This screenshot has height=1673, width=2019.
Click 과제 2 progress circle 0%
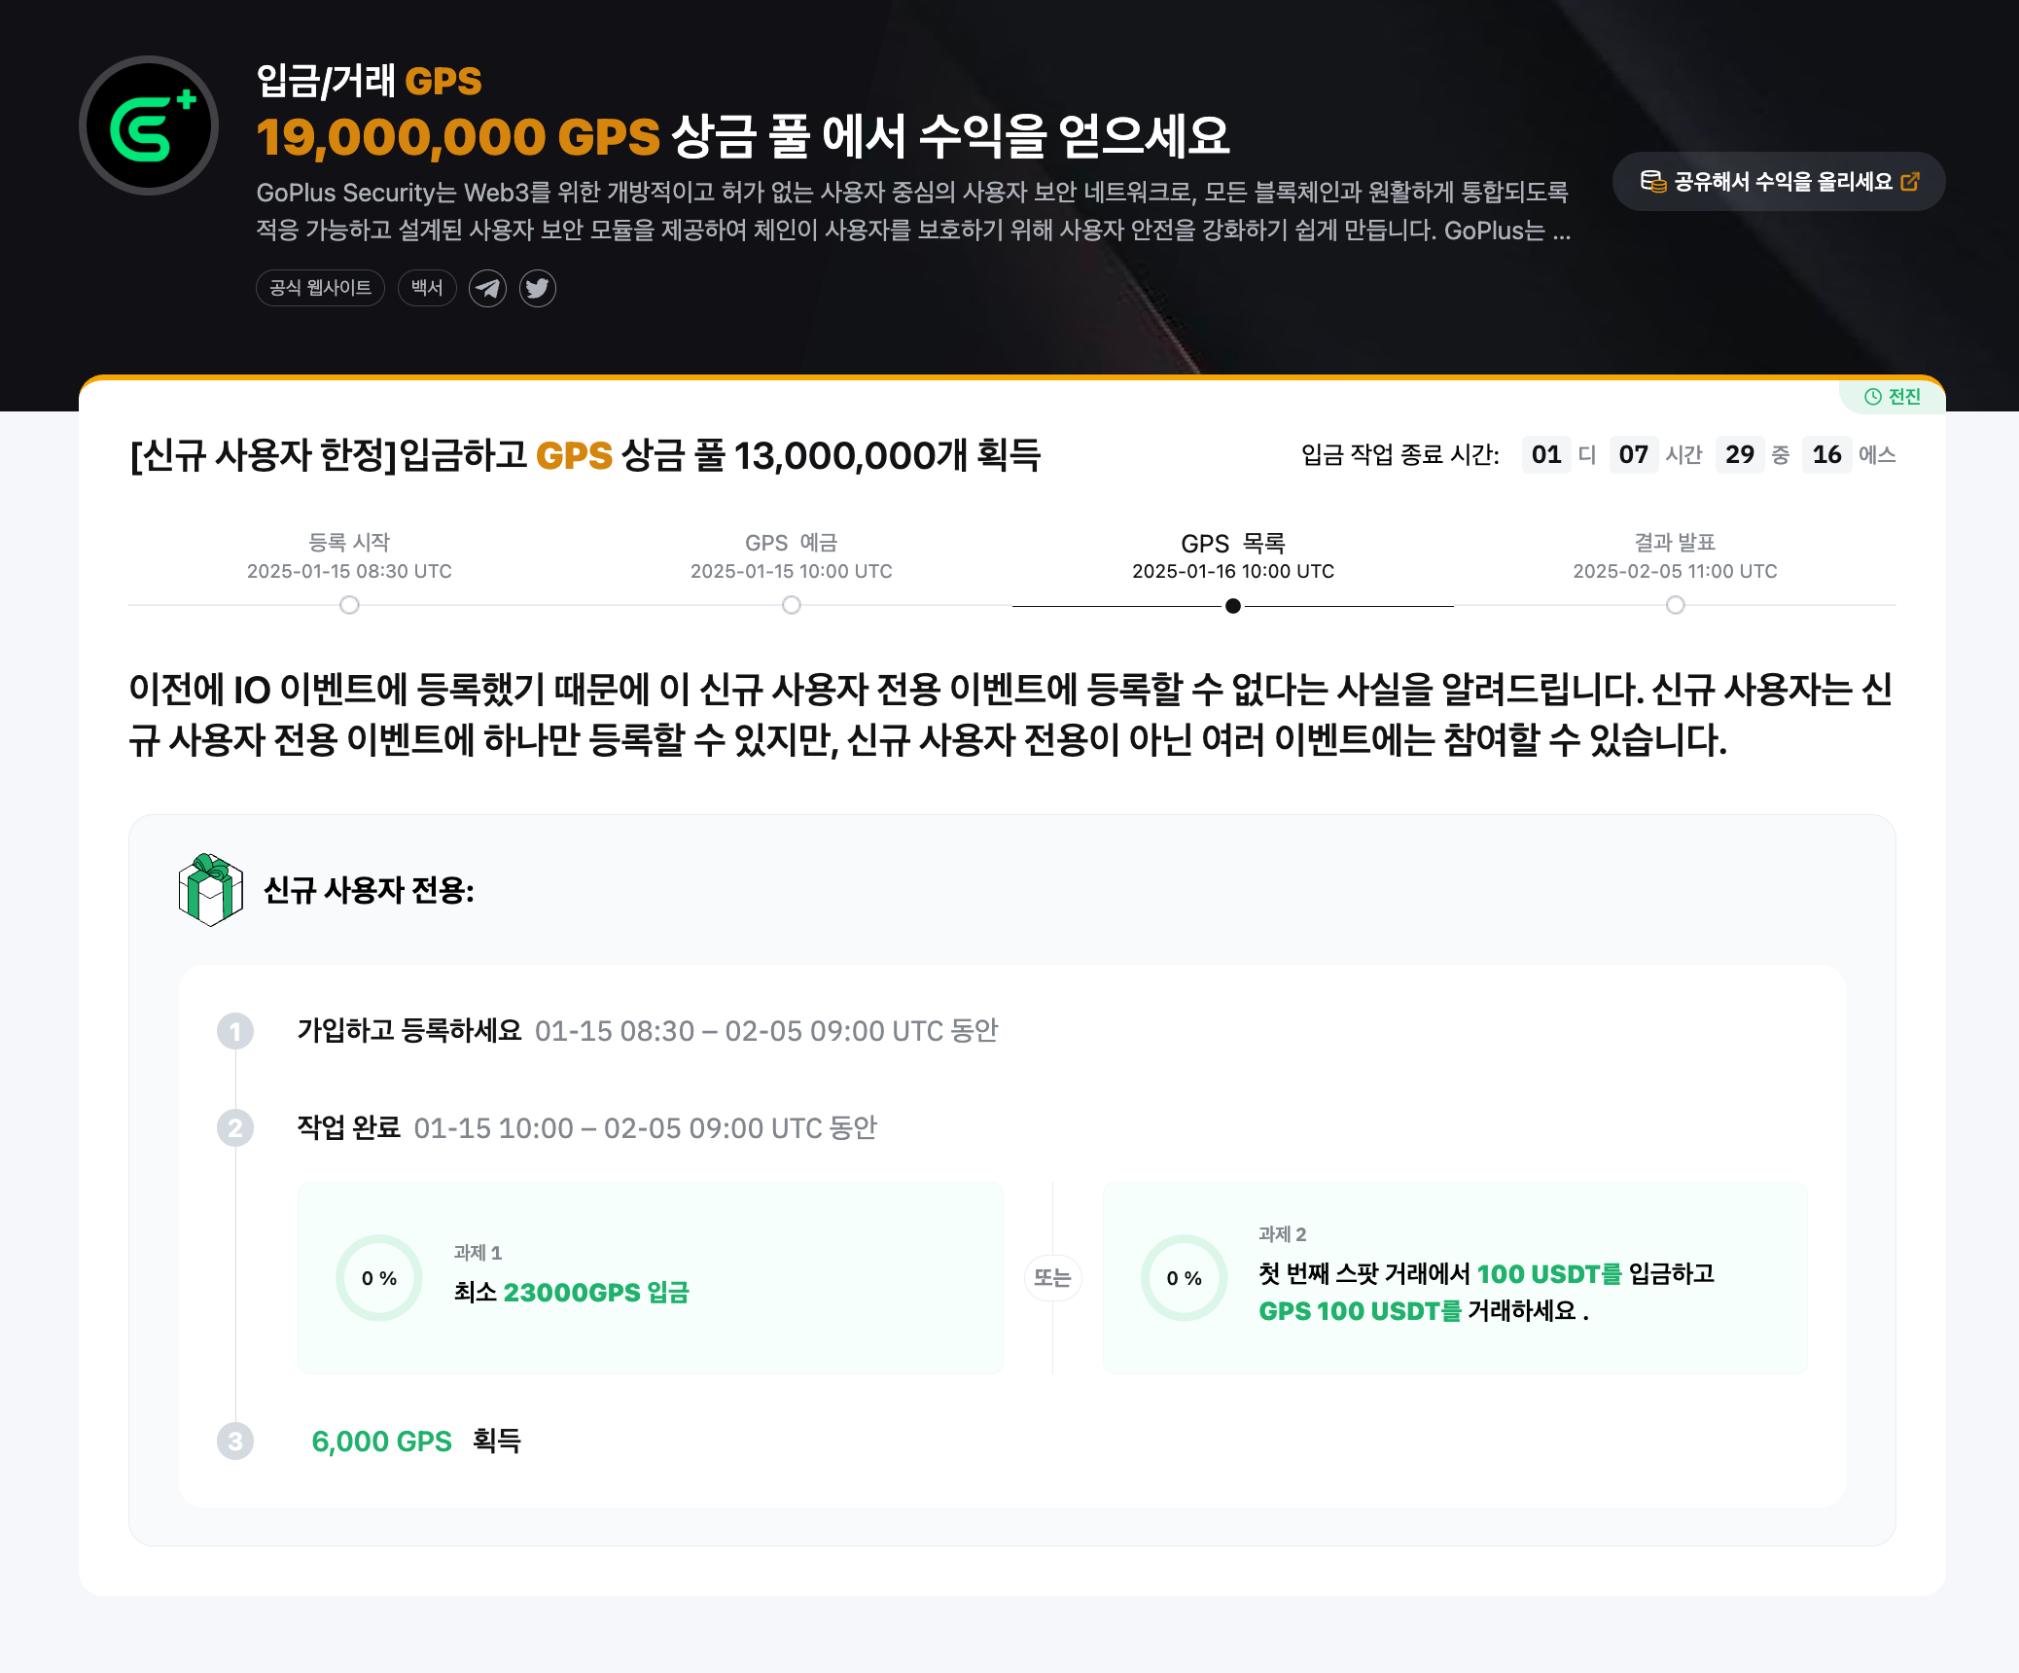click(1185, 1278)
